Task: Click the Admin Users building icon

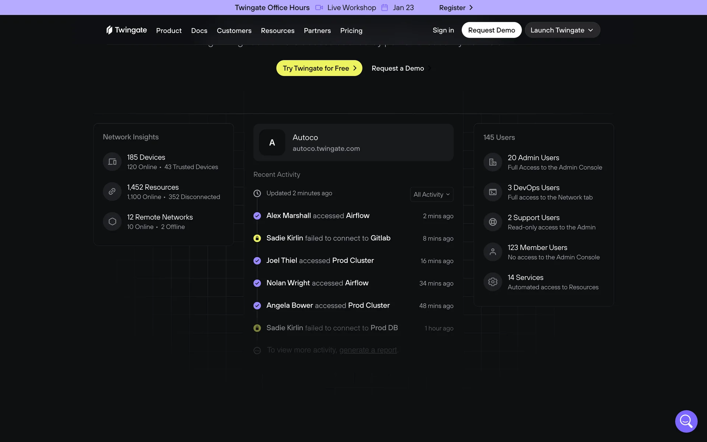Action: point(493,162)
